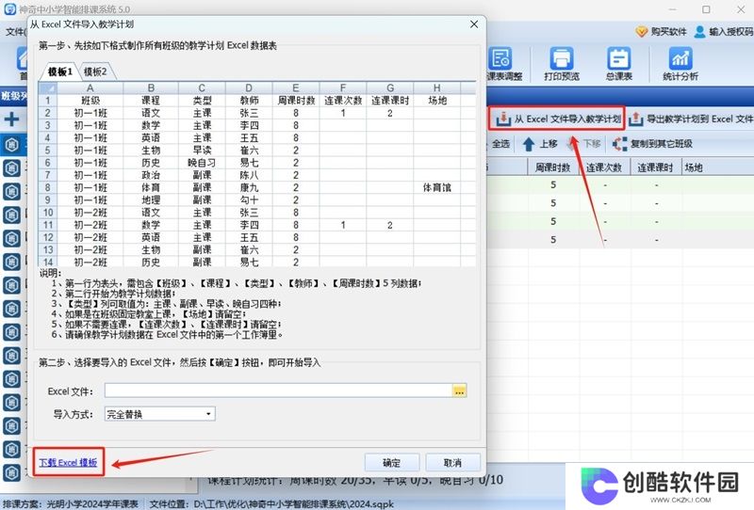
Task: Cancel the import with the 取消 button
Action: (452, 463)
